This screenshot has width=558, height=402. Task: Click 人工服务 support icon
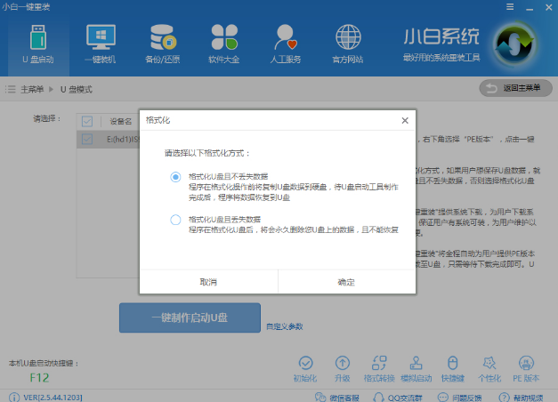pos(287,44)
